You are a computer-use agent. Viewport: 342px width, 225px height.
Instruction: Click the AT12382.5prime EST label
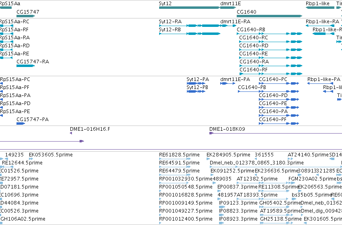tap(257, 179)
